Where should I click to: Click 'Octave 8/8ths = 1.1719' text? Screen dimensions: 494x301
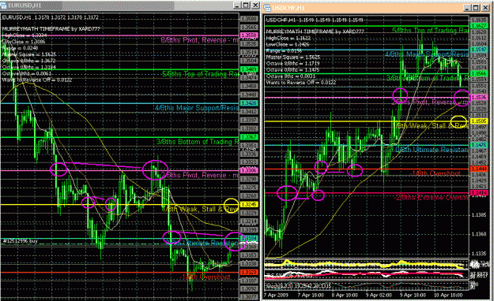292,64
